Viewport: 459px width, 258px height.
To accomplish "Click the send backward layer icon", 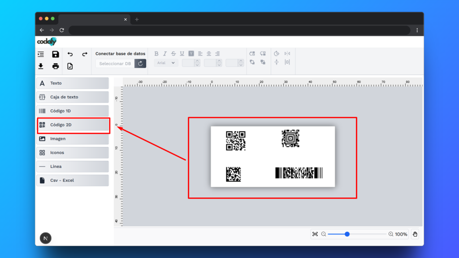I will 263,54.
